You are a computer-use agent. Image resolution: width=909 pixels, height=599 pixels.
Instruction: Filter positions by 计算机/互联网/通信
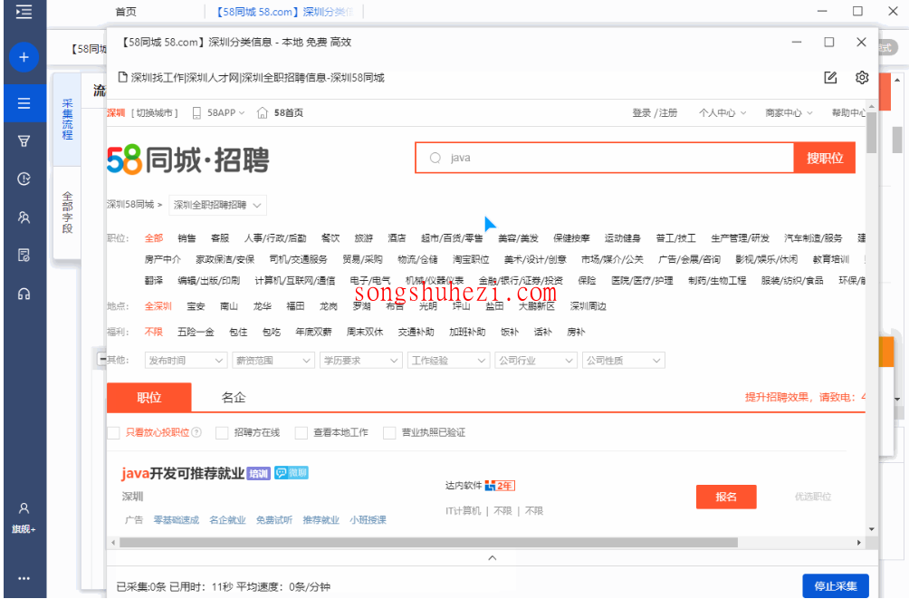295,280
